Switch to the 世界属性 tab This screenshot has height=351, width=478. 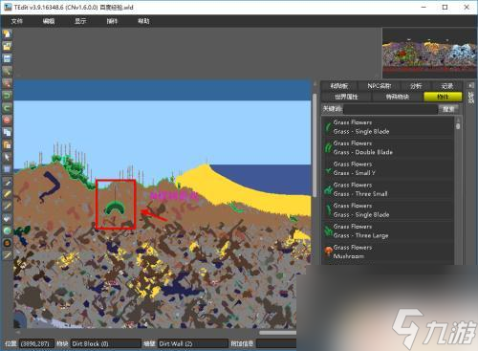tap(346, 97)
